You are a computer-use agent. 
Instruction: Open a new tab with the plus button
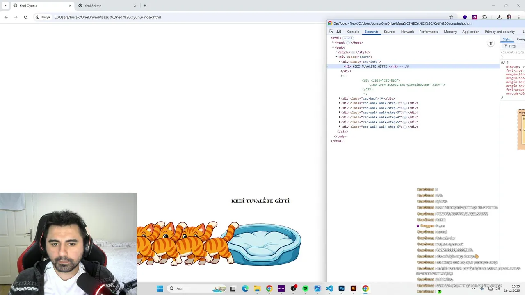(x=145, y=6)
